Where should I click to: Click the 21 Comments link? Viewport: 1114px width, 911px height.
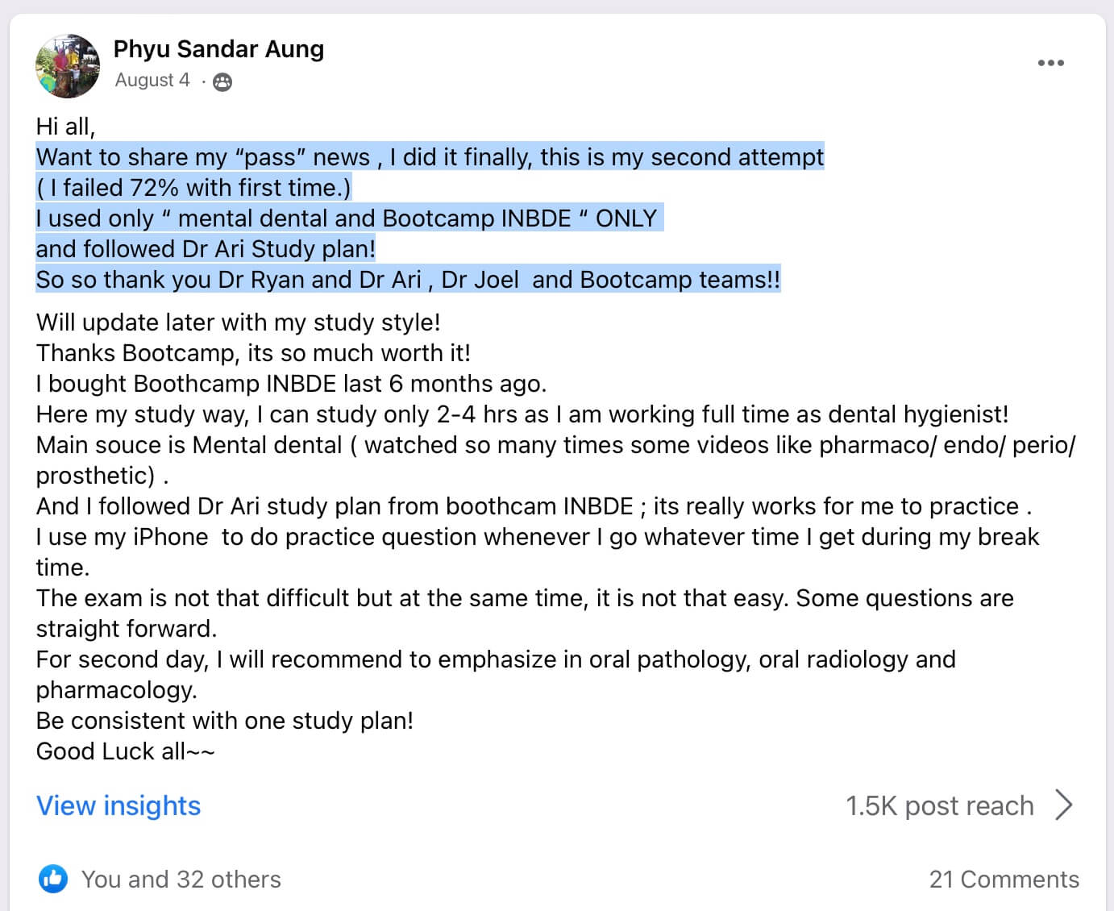click(1006, 880)
